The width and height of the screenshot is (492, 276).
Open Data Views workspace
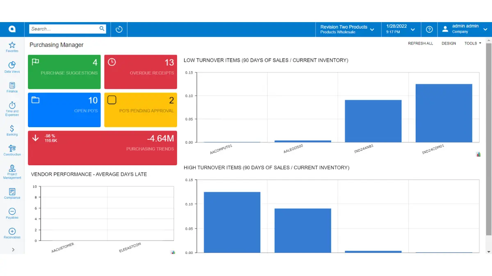click(12, 67)
